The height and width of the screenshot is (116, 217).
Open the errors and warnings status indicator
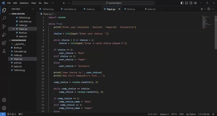11,114
